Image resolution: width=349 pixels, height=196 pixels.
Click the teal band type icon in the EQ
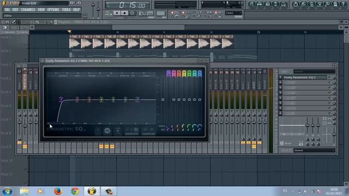coord(195,73)
